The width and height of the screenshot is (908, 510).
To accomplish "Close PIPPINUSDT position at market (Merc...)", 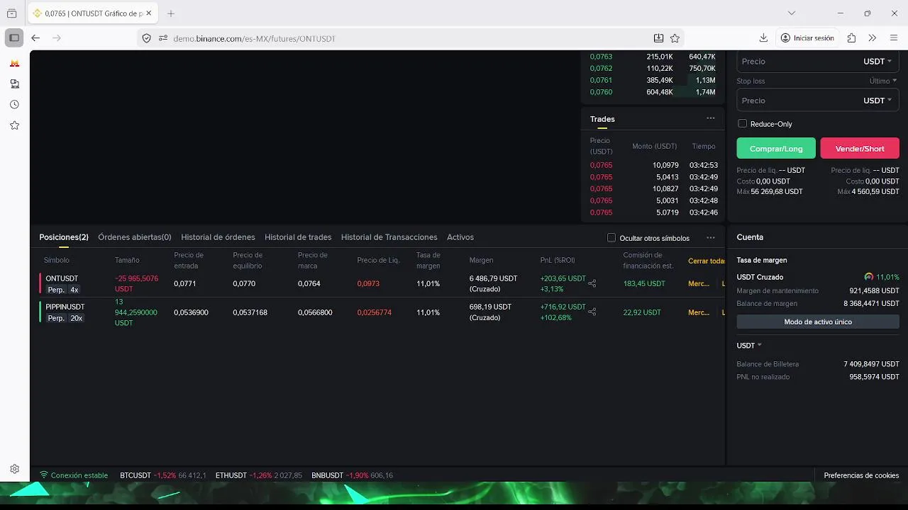I will coord(699,312).
